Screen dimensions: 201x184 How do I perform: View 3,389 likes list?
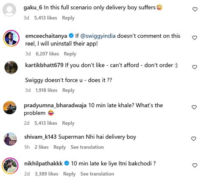click(x=47, y=174)
